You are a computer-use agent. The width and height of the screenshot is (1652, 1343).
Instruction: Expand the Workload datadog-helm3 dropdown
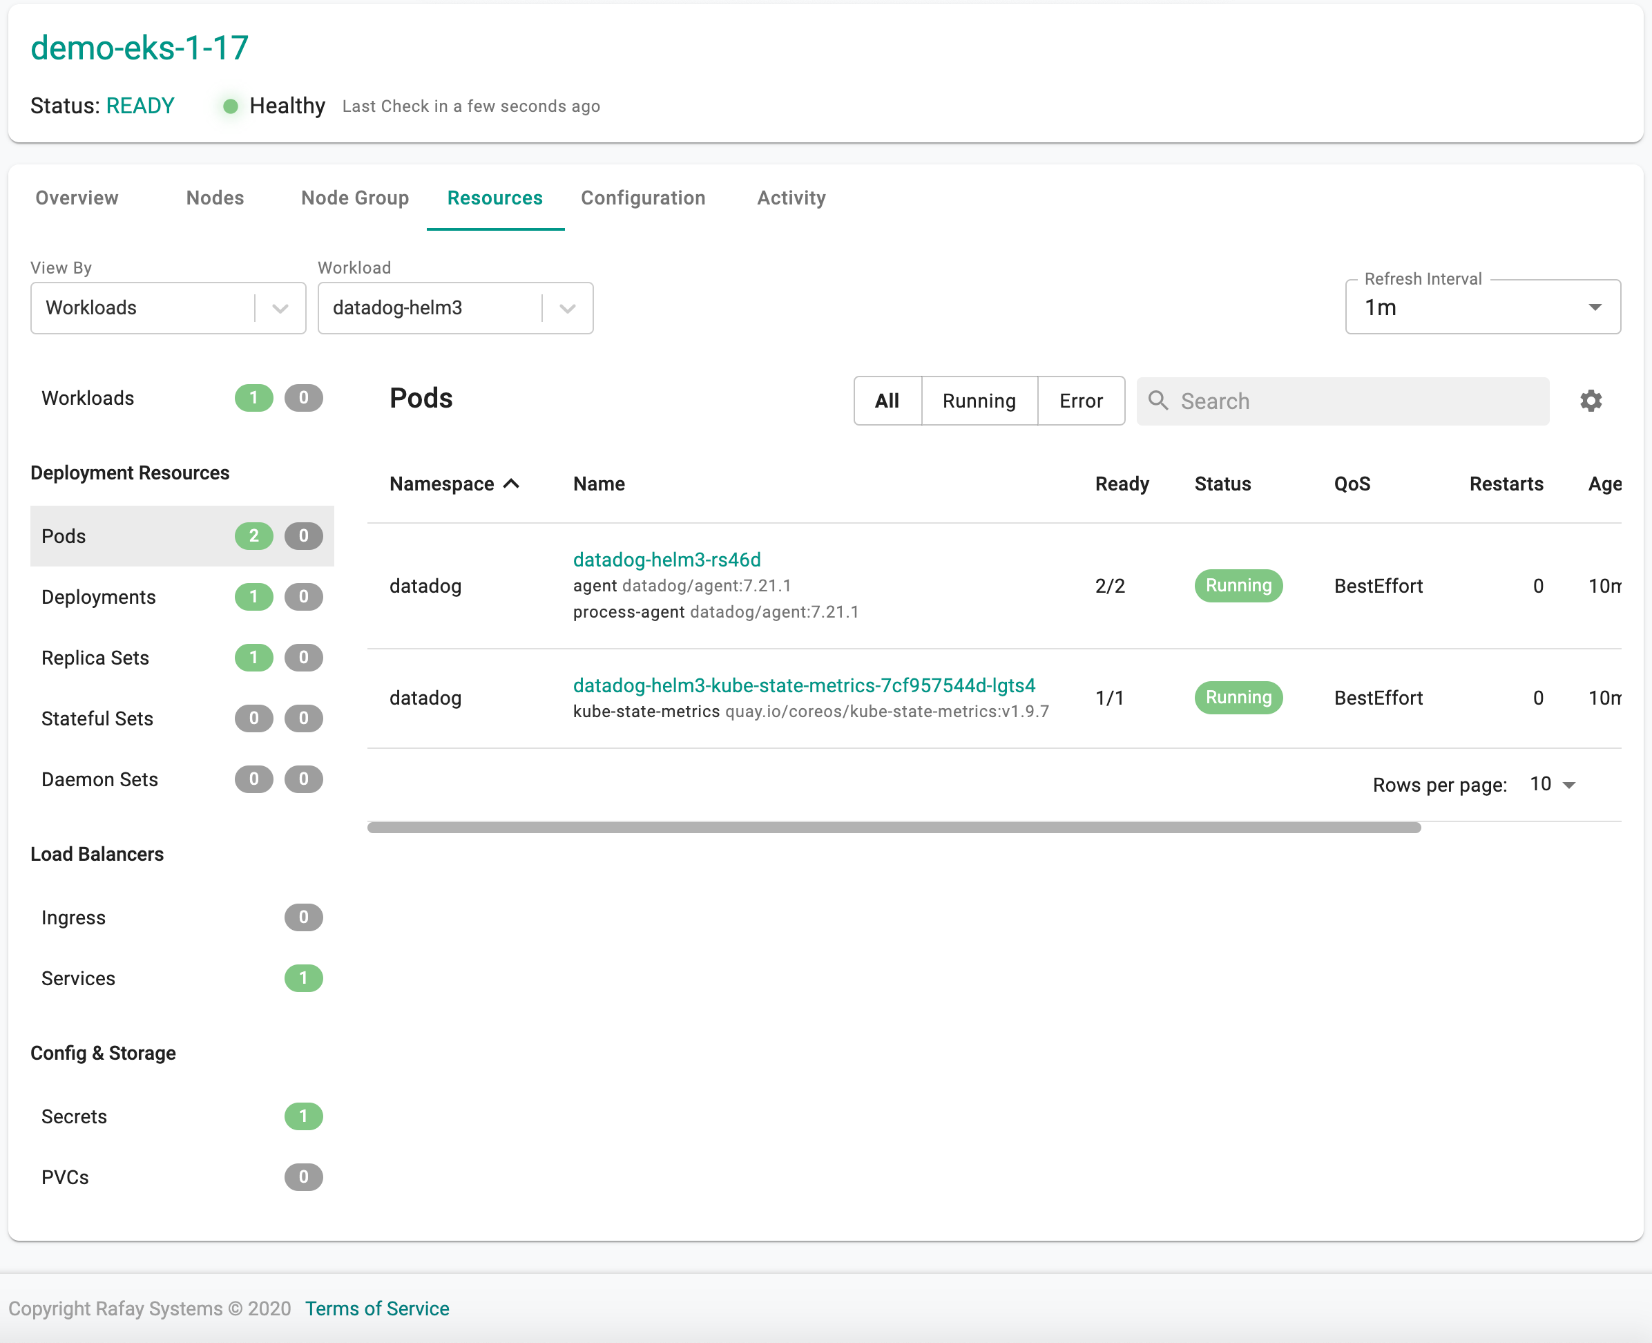pos(567,307)
